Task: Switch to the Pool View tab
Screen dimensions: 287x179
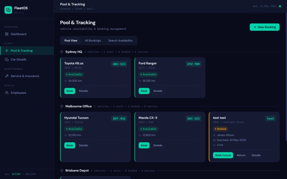Action: [x=71, y=40]
